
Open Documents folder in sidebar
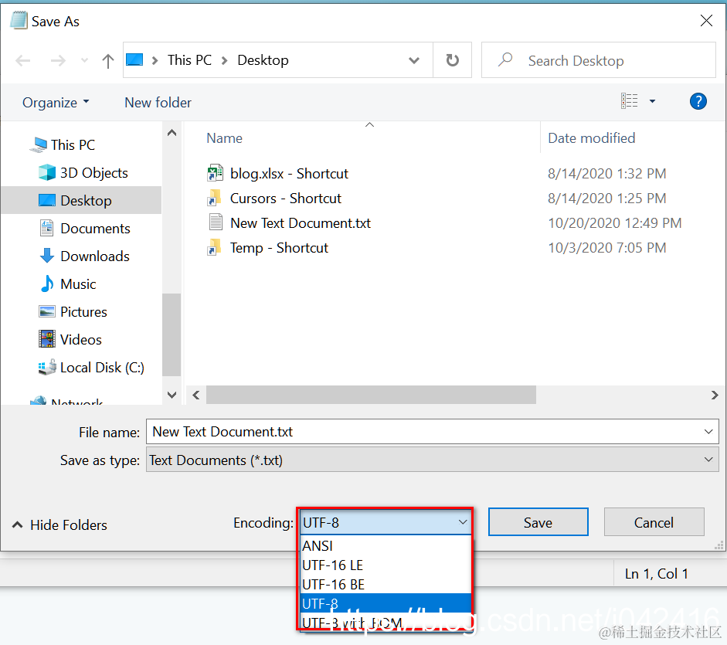(x=95, y=229)
